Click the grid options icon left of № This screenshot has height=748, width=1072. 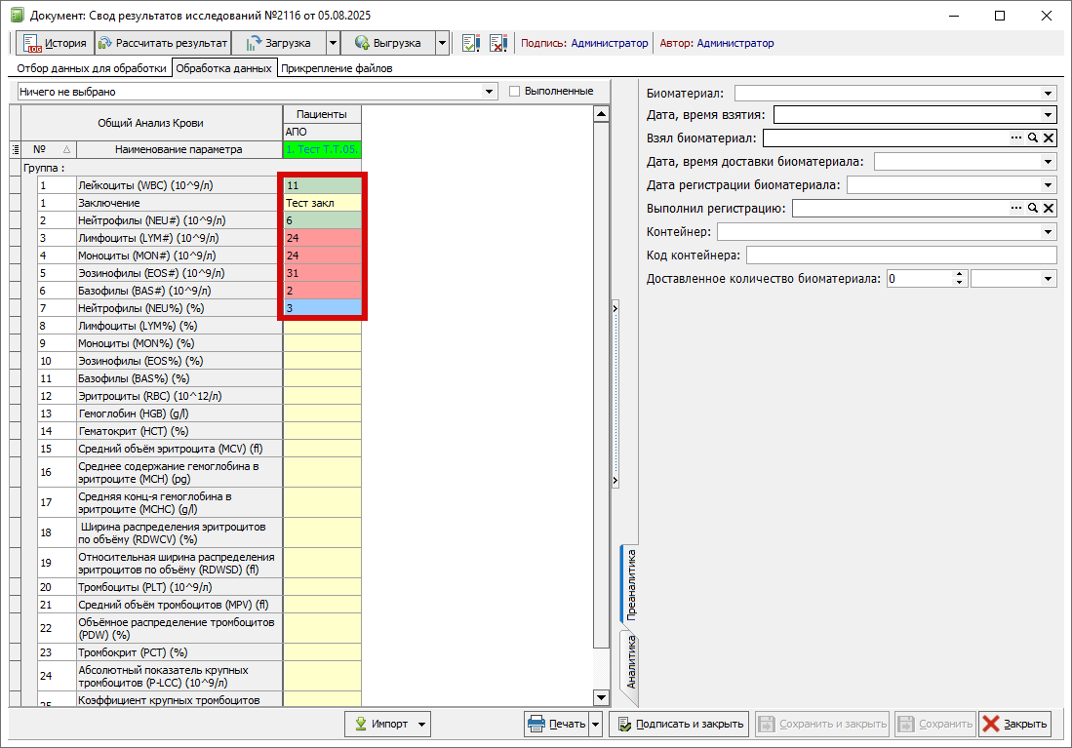[15, 150]
